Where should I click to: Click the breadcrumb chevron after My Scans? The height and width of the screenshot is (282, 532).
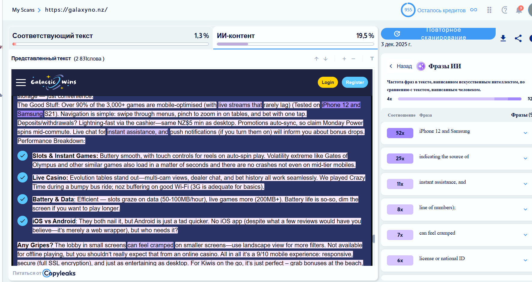[39, 10]
